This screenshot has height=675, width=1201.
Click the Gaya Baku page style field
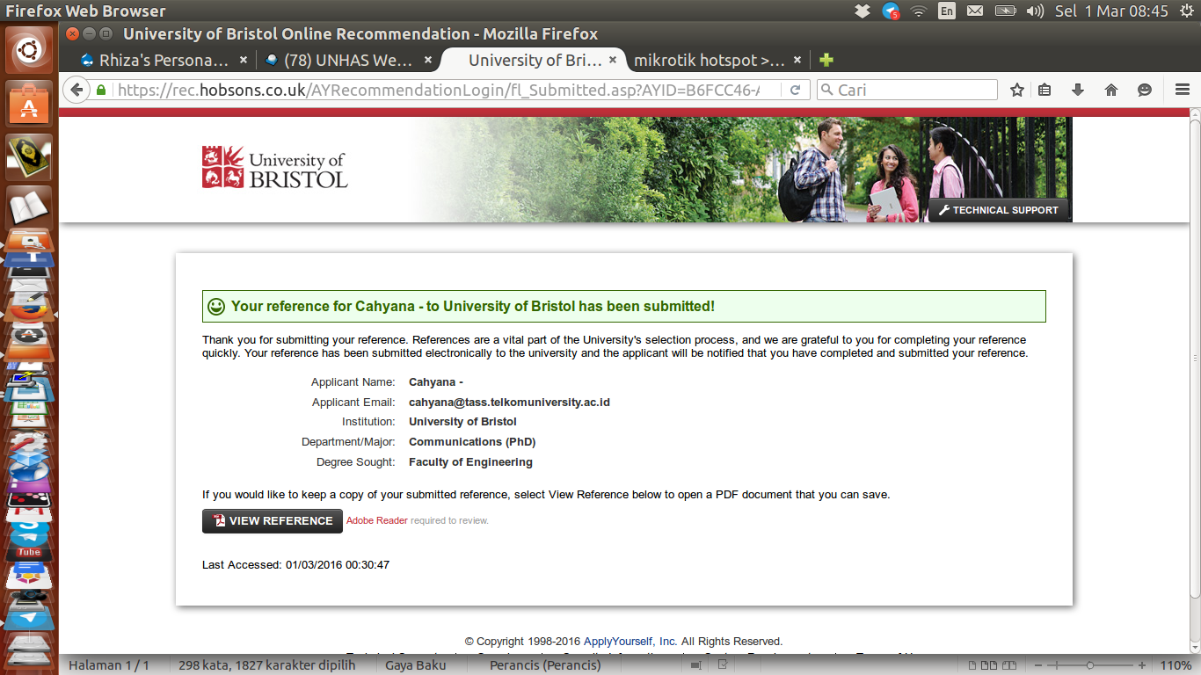point(415,665)
